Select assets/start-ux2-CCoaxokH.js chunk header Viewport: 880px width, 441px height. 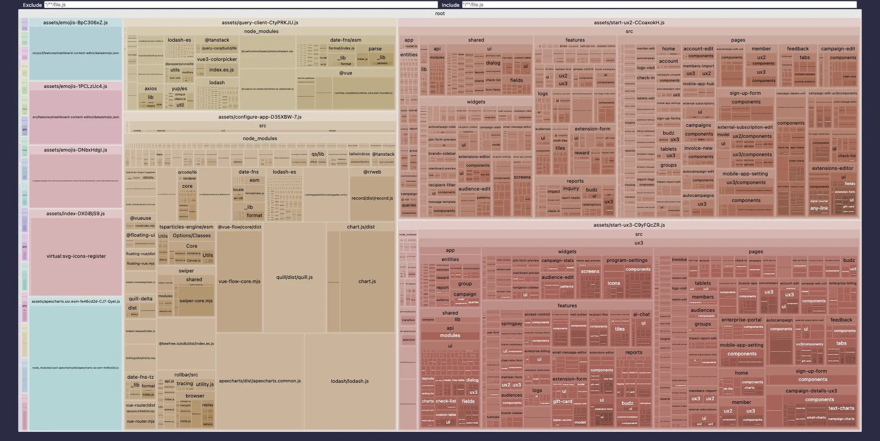629,22
